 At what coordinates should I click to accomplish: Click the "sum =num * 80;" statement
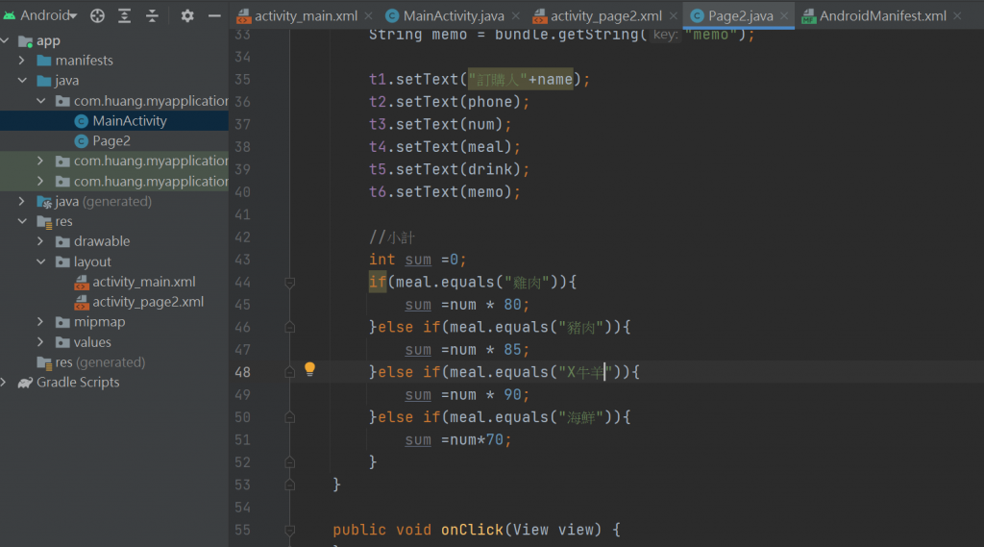point(467,305)
